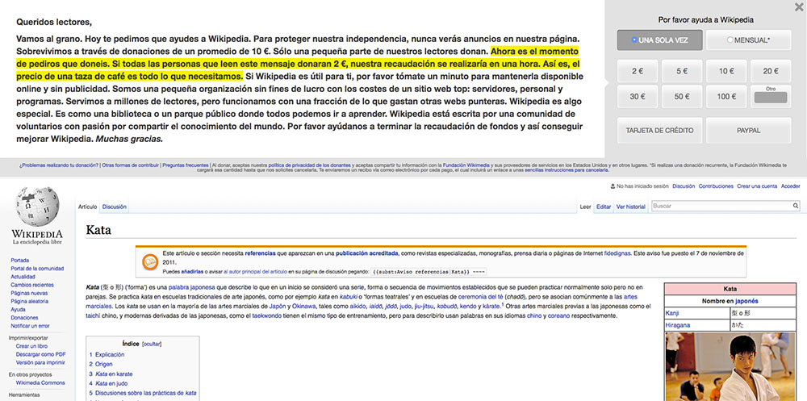Open Crear un libro link

coord(31,346)
